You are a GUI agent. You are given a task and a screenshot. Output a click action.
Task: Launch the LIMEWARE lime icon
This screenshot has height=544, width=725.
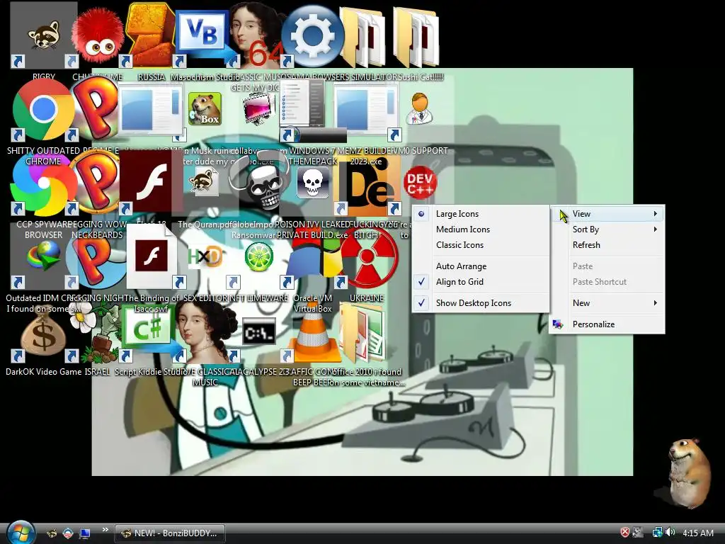click(258, 256)
